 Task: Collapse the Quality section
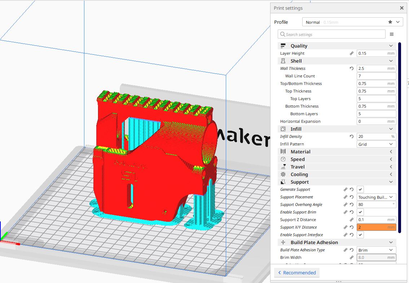(391, 46)
